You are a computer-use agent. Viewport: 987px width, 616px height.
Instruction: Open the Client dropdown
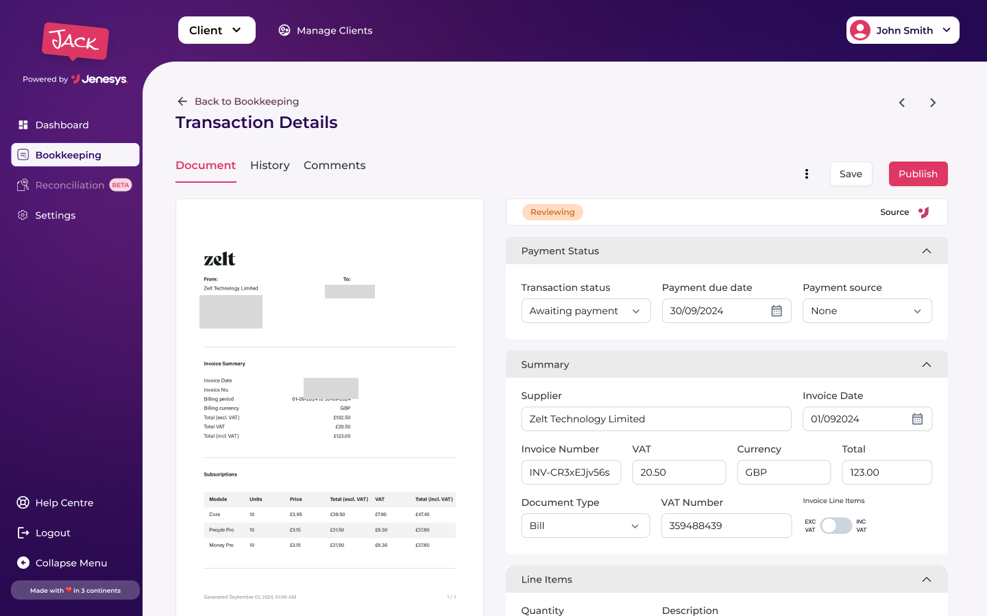point(217,30)
